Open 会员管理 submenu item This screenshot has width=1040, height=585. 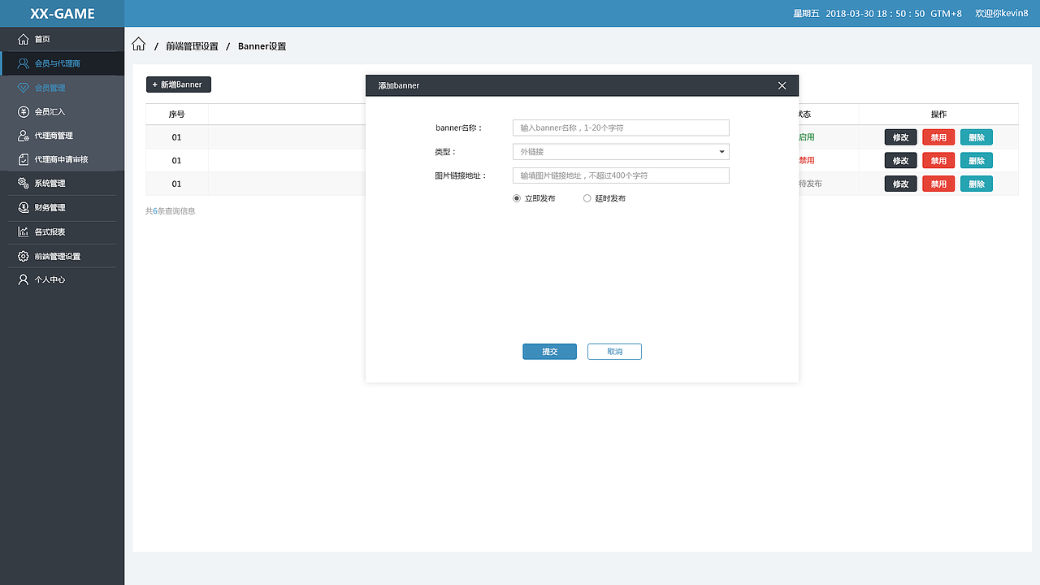[62, 88]
